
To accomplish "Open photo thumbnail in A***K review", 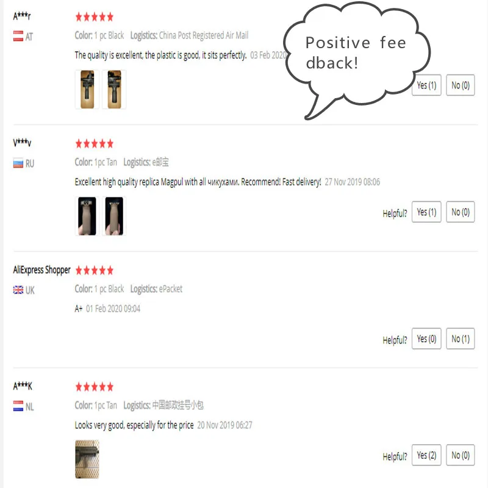I will point(87,459).
